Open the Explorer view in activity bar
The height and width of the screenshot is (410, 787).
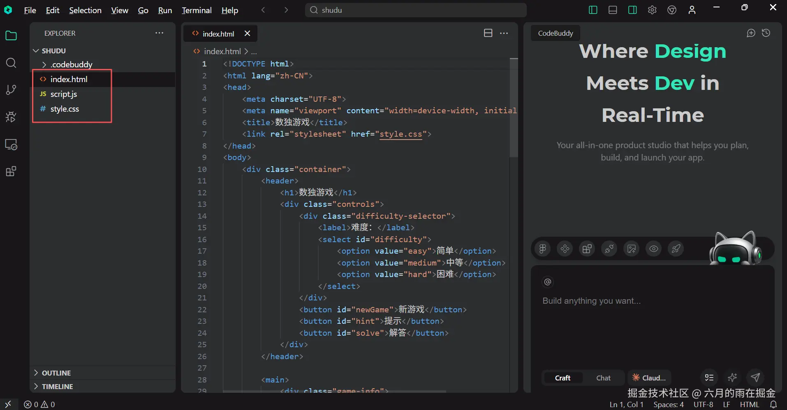pos(11,36)
